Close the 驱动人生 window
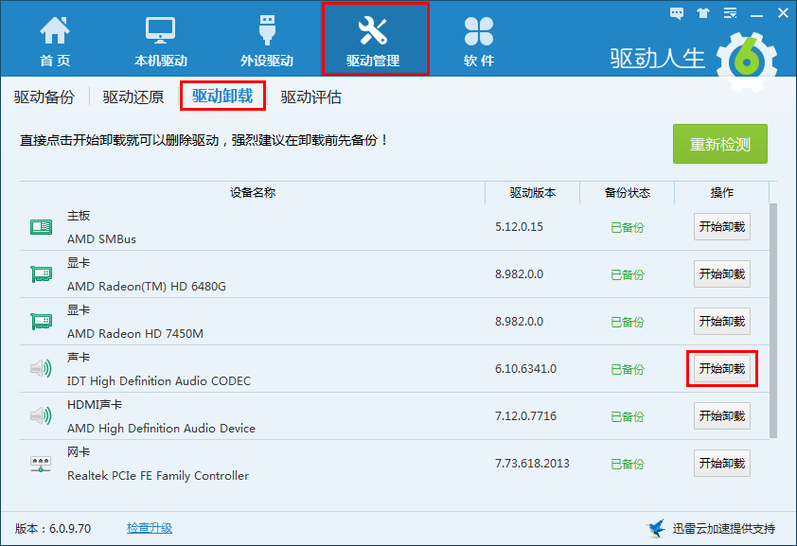Screen dimensions: 797x546 tap(783, 13)
